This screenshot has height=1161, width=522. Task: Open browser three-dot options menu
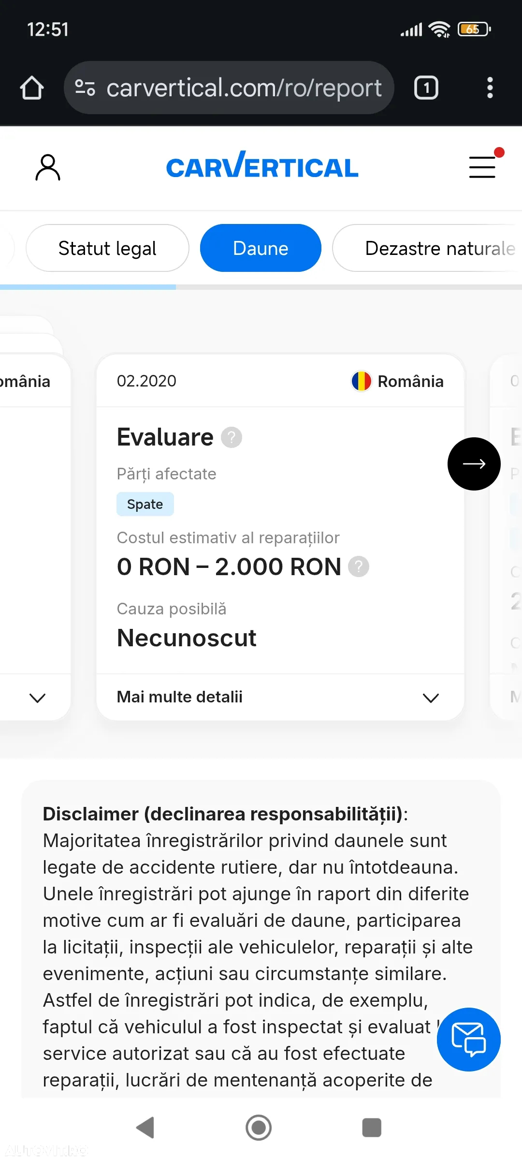click(490, 88)
